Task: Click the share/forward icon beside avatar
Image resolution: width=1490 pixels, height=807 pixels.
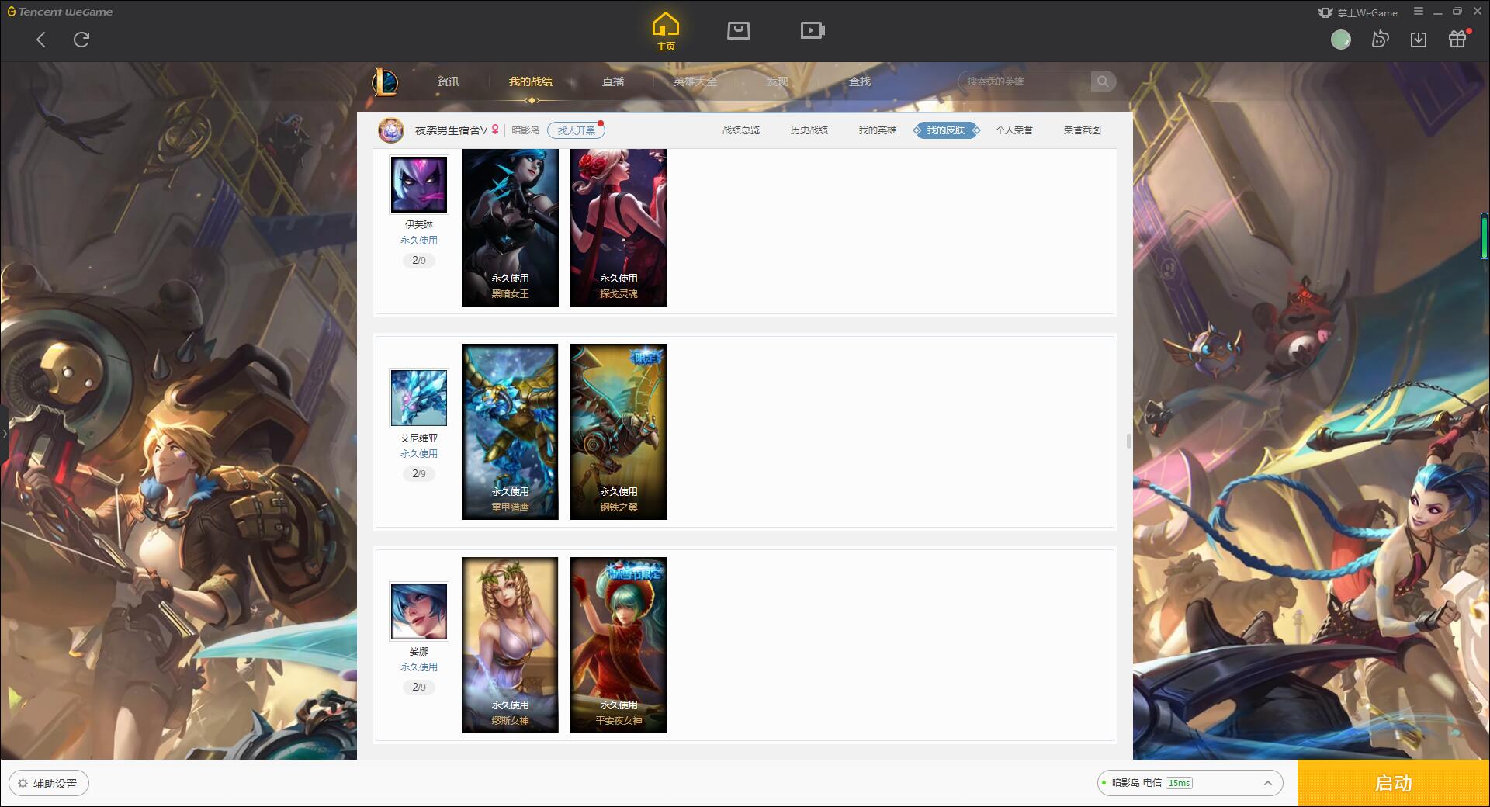Action: point(1380,40)
